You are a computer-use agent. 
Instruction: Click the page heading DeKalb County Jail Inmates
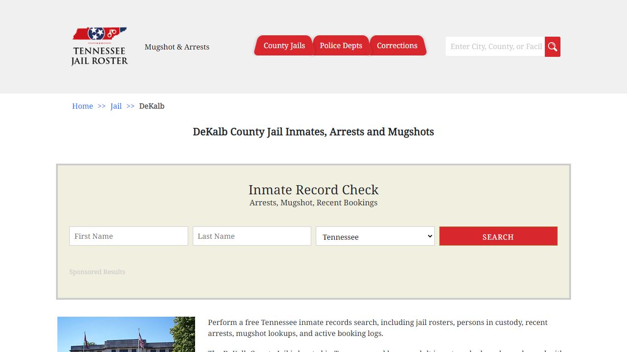coord(313,132)
